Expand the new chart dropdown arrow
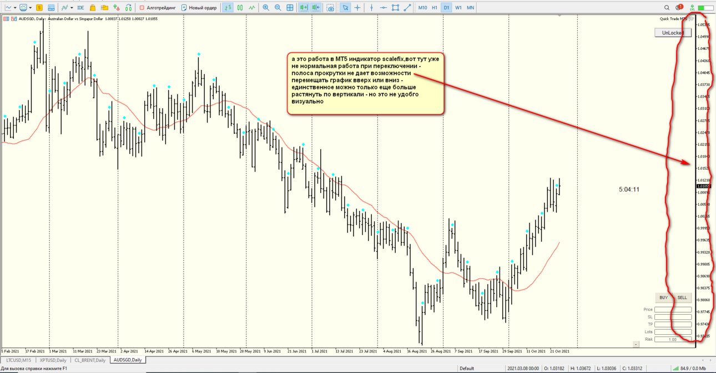The width and height of the screenshot is (716, 373). [14, 8]
